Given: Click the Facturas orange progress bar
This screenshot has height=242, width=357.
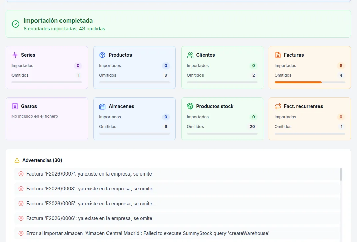Looking at the screenshot, I should [298, 82].
